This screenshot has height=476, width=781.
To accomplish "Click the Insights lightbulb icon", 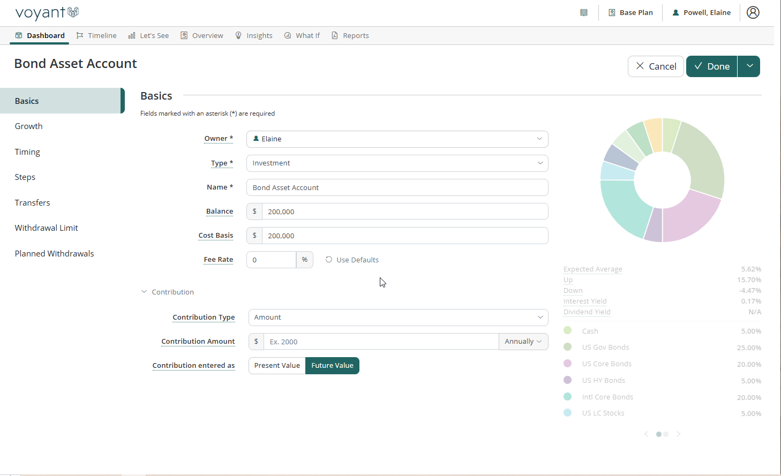I will pyautogui.click(x=238, y=35).
